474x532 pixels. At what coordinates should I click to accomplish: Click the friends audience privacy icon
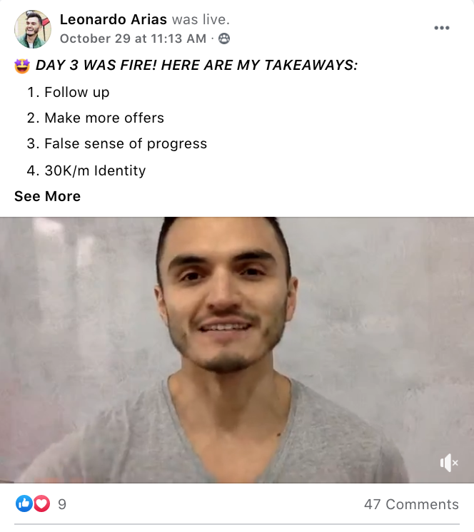pyautogui.click(x=223, y=39)
